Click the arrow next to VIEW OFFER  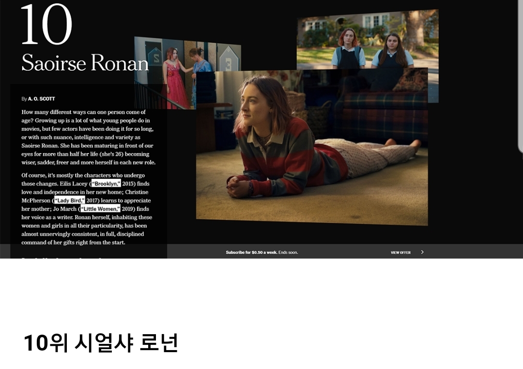tap(422, 252)
